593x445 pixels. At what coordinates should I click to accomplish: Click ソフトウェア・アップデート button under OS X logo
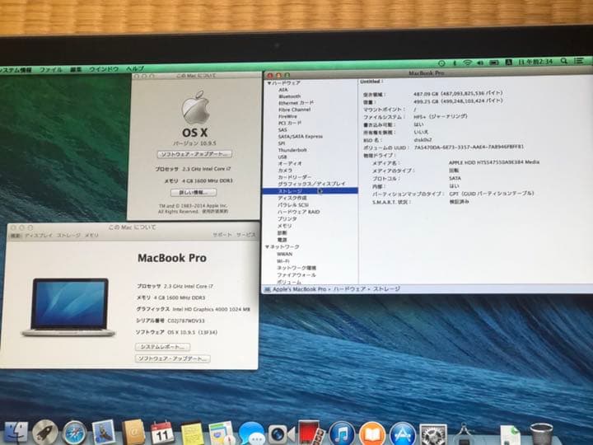tap(194, 154)
